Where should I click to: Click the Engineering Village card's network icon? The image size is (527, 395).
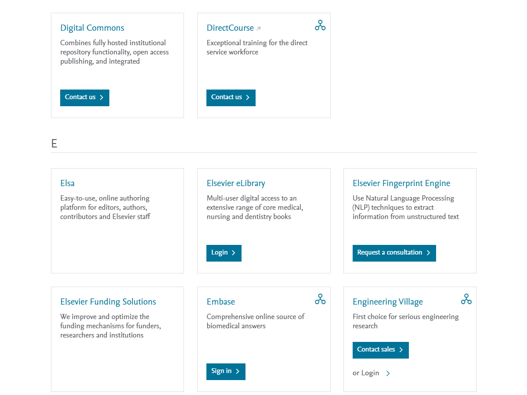pos(466,299)
